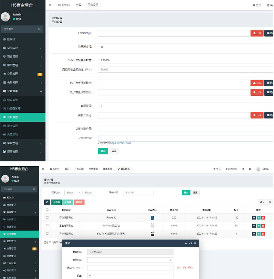Click the green 添加 button above the table
The image size is (274, 279).
[x=56, y=202]
